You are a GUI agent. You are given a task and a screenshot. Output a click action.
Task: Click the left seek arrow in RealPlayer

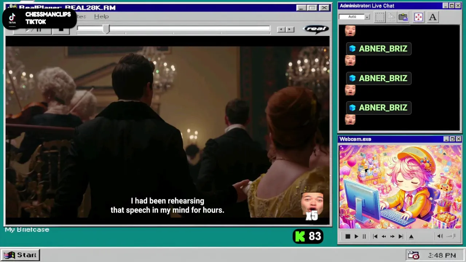[281, 29]
